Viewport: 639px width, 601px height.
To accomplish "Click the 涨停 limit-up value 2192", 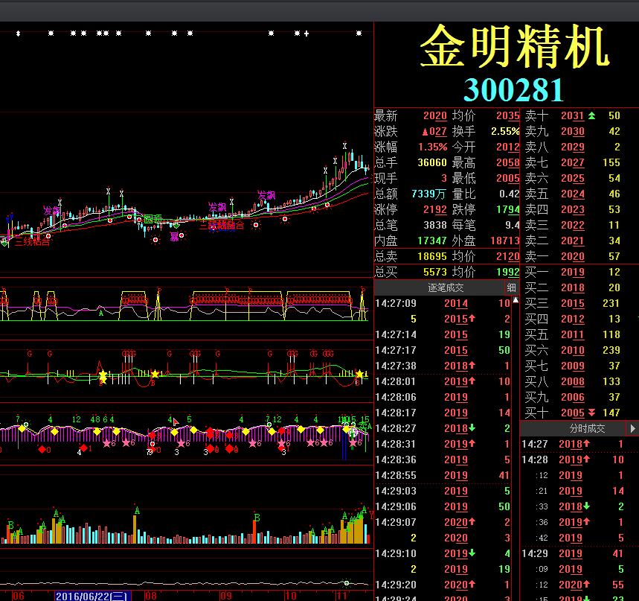I will pyautogui.click(x=435, y=210).
